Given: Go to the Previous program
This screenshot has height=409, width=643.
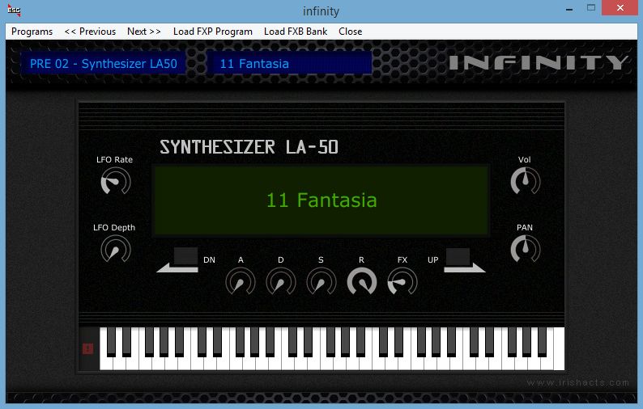Looking at the screenshot, I should (90, 32).
